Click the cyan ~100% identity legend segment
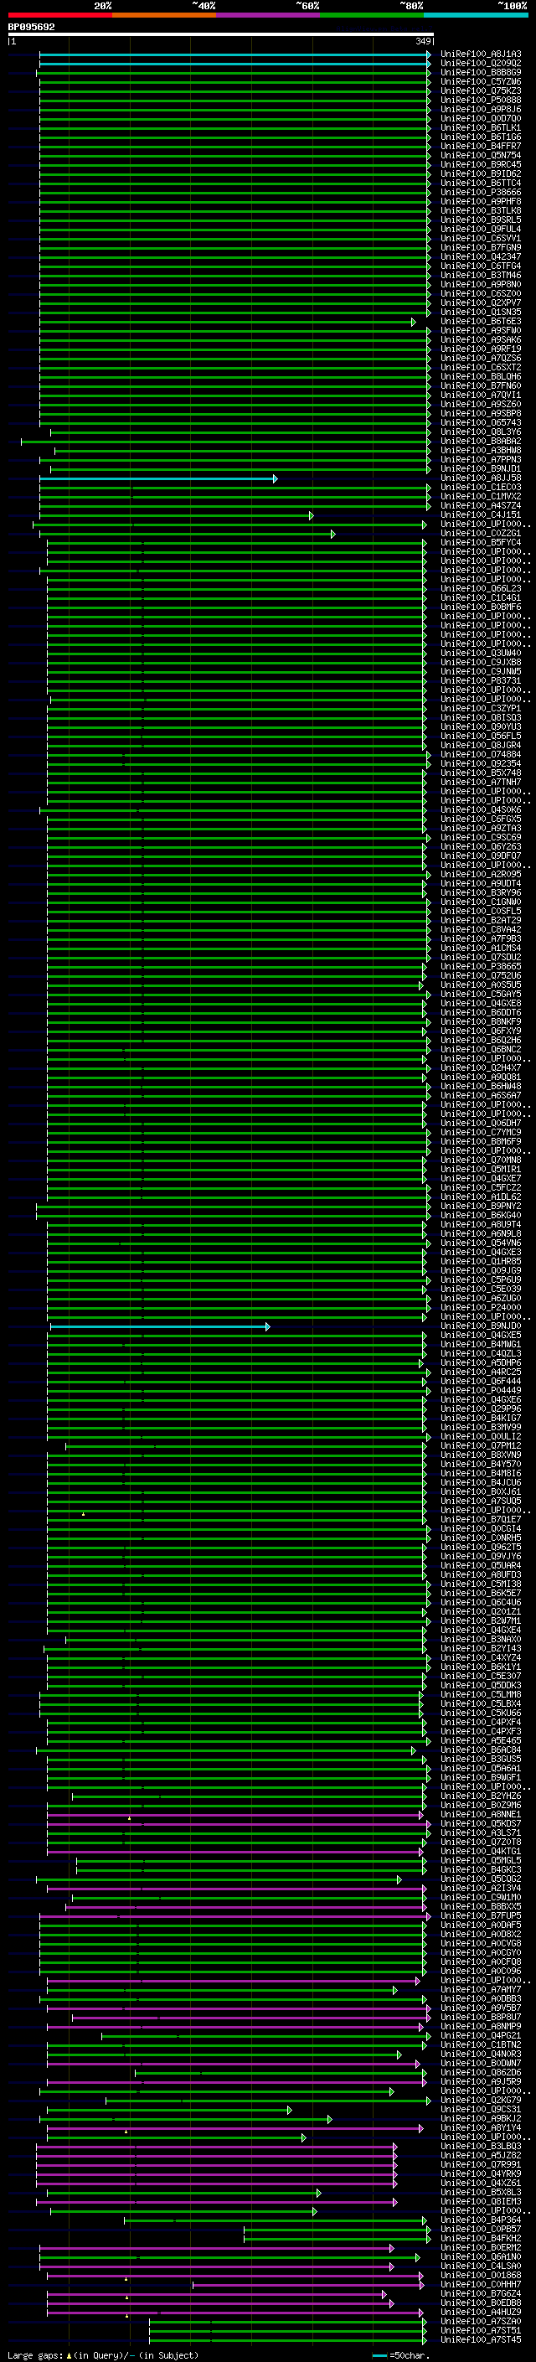Viewport: 536px width, 2362px height. tap(476, 15)
